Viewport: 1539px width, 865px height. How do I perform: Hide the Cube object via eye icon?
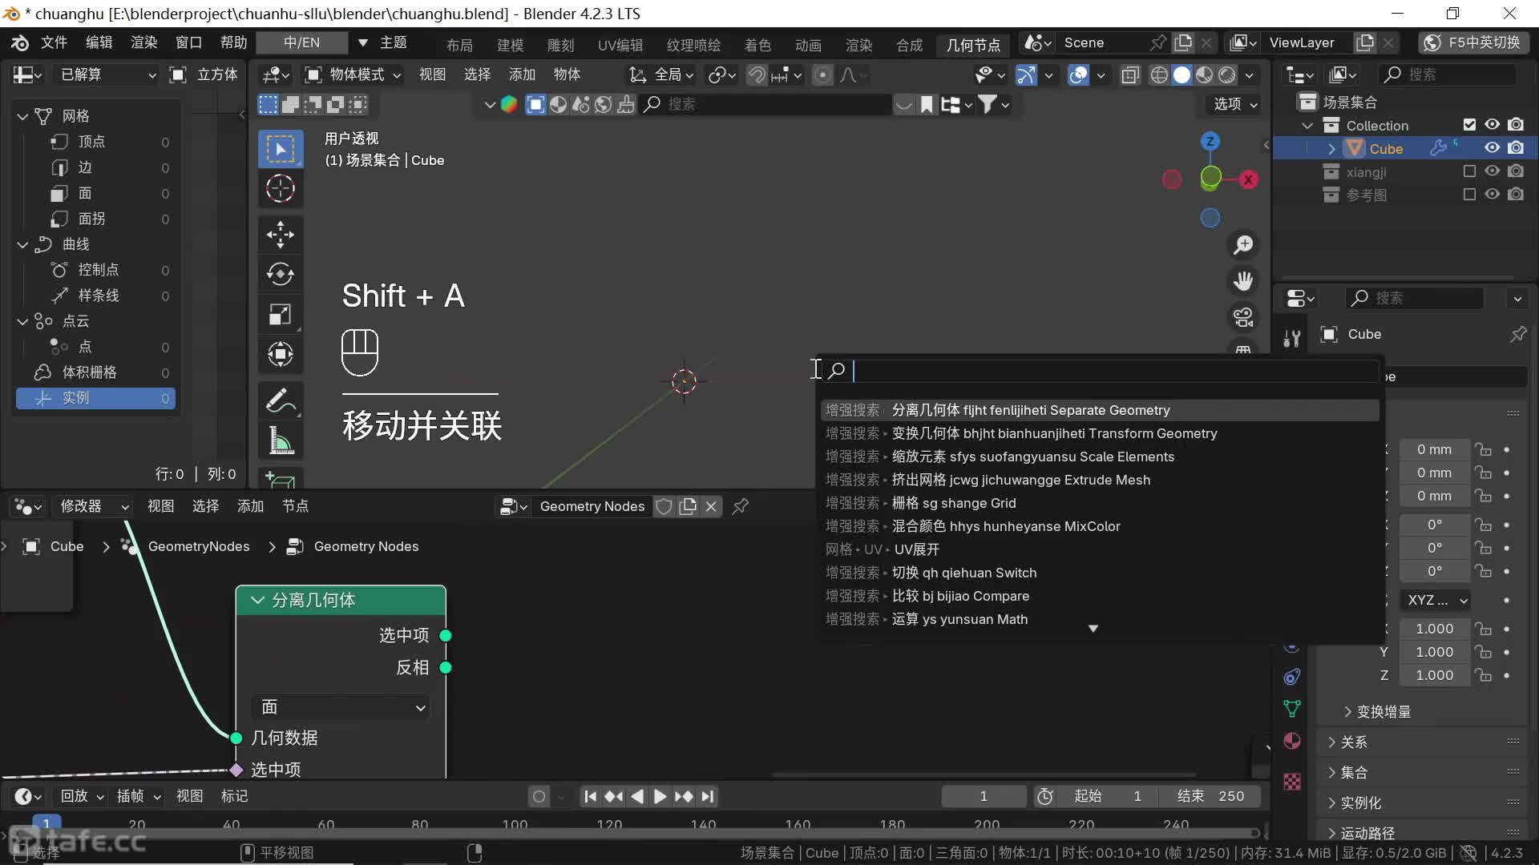click(x=1492, y=148)
